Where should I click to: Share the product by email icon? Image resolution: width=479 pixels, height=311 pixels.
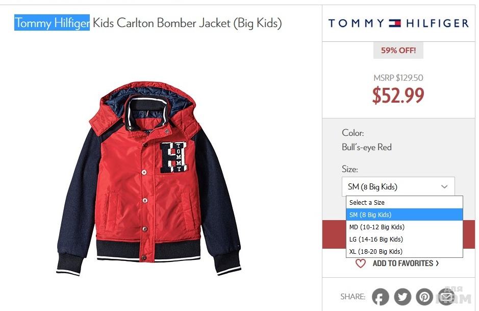point(446,297)
